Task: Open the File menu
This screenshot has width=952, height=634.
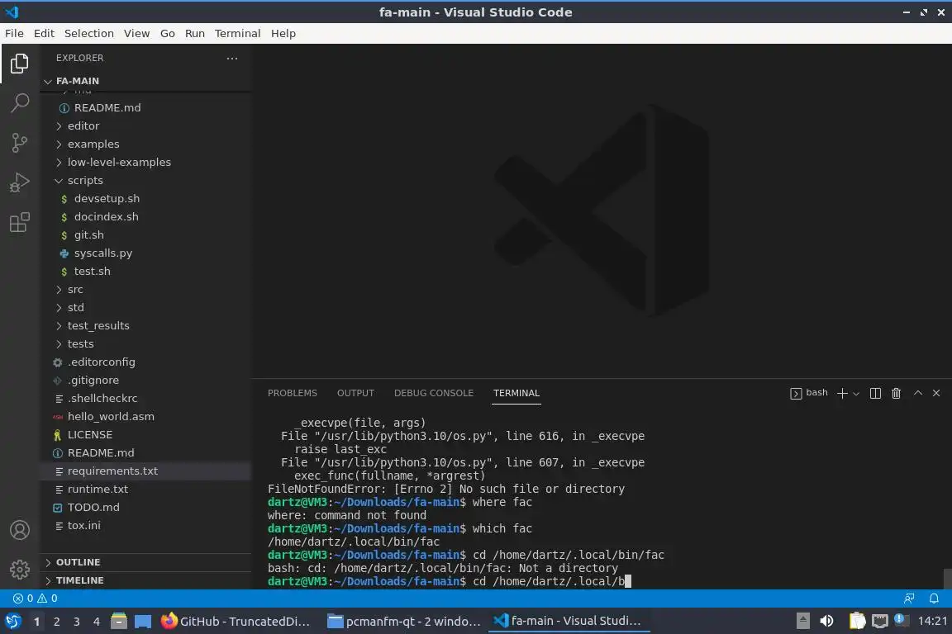Action: [x=14, y=33]
